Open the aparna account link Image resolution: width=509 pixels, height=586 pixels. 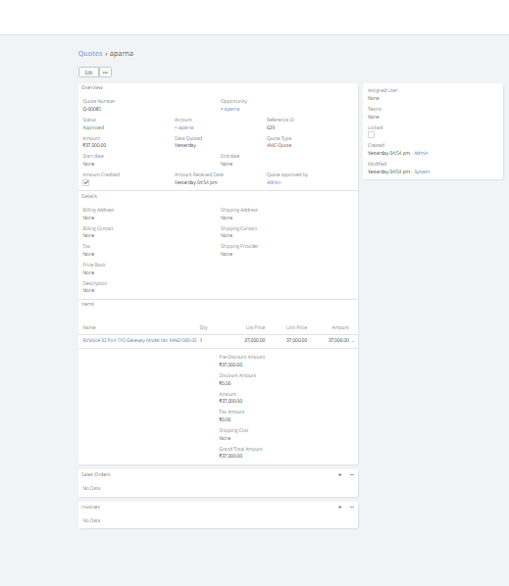tap(185, 127)
